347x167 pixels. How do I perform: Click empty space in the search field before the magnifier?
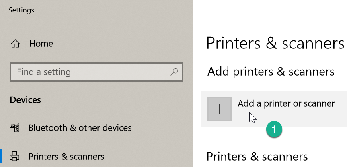(x=119, y=72)
